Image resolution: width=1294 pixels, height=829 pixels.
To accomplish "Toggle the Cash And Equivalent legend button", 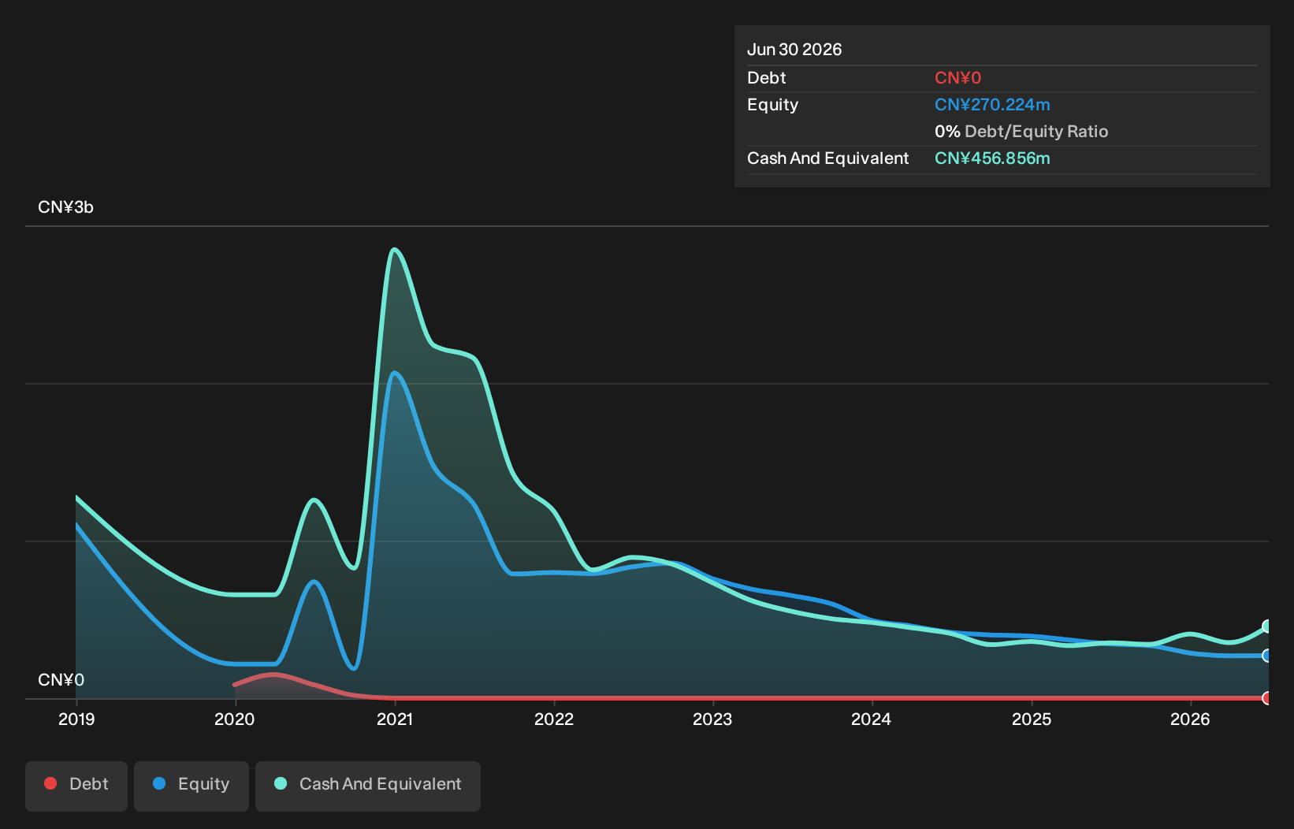I will coord(368,786).
